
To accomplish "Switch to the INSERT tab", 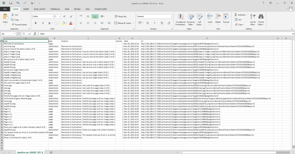I will 26,9.
